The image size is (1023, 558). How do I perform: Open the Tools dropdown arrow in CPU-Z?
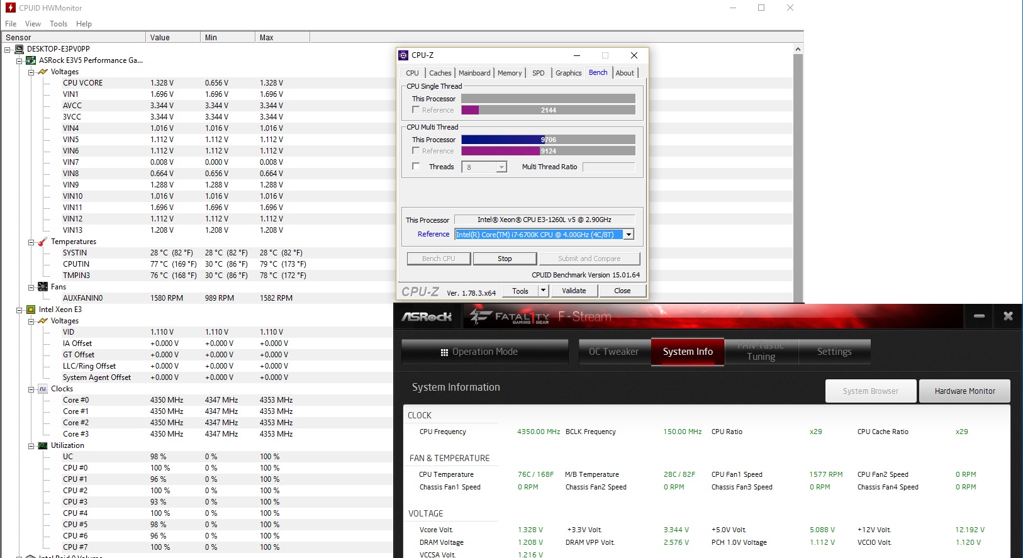click(544, 291)
